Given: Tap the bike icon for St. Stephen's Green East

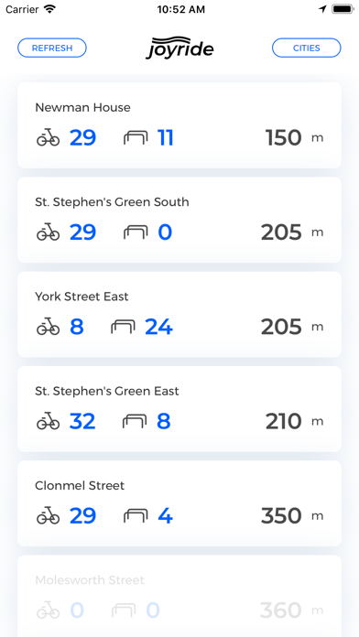Looking at the screenshot, I should (x=48, y=421).
